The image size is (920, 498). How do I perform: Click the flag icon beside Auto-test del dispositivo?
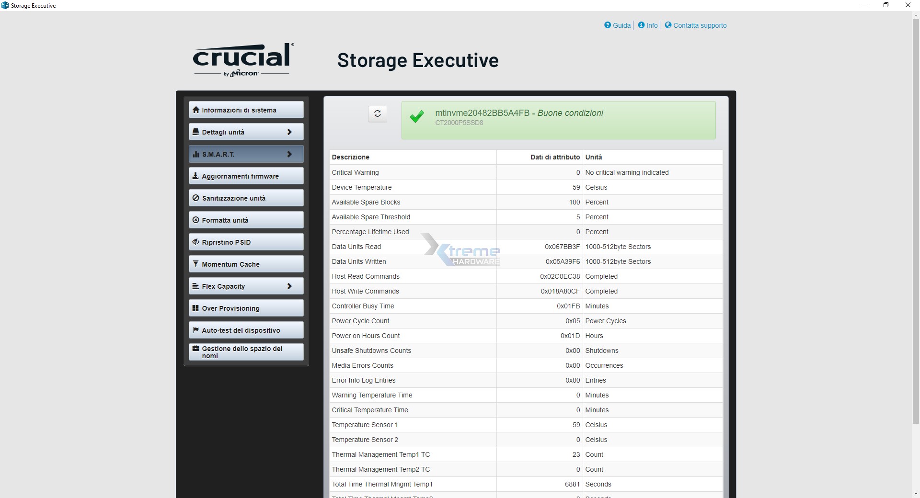tap(195, 330)
